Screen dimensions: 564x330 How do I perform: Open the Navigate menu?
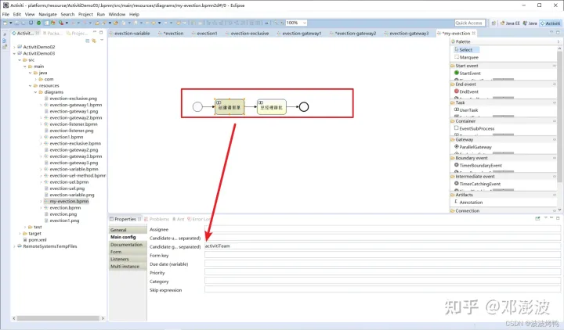[47, 14]
